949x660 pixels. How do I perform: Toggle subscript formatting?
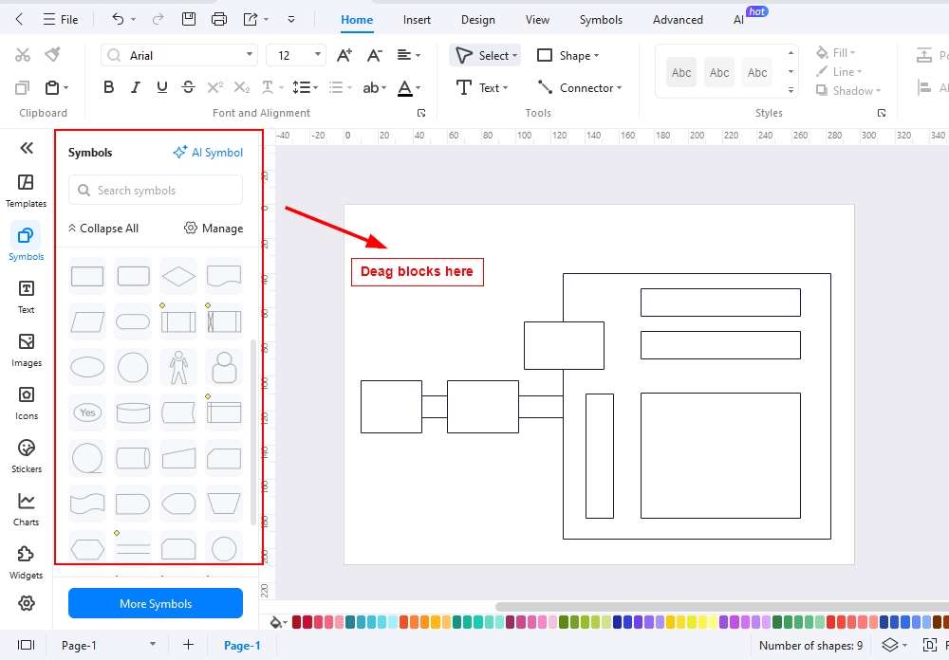[241, 88]
